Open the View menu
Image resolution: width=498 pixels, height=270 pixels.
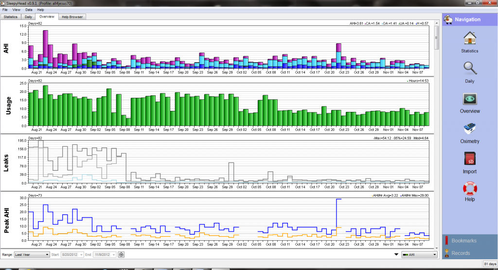point(16,10)
